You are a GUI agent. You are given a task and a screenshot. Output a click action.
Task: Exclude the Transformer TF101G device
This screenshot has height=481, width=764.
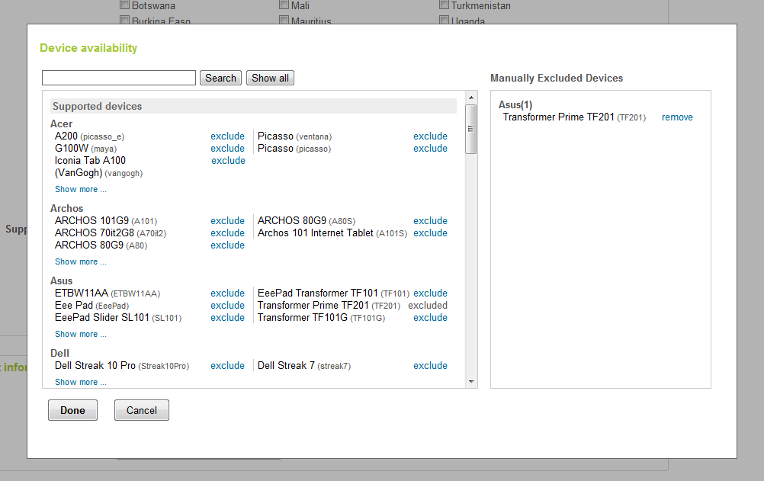[430, 318]
